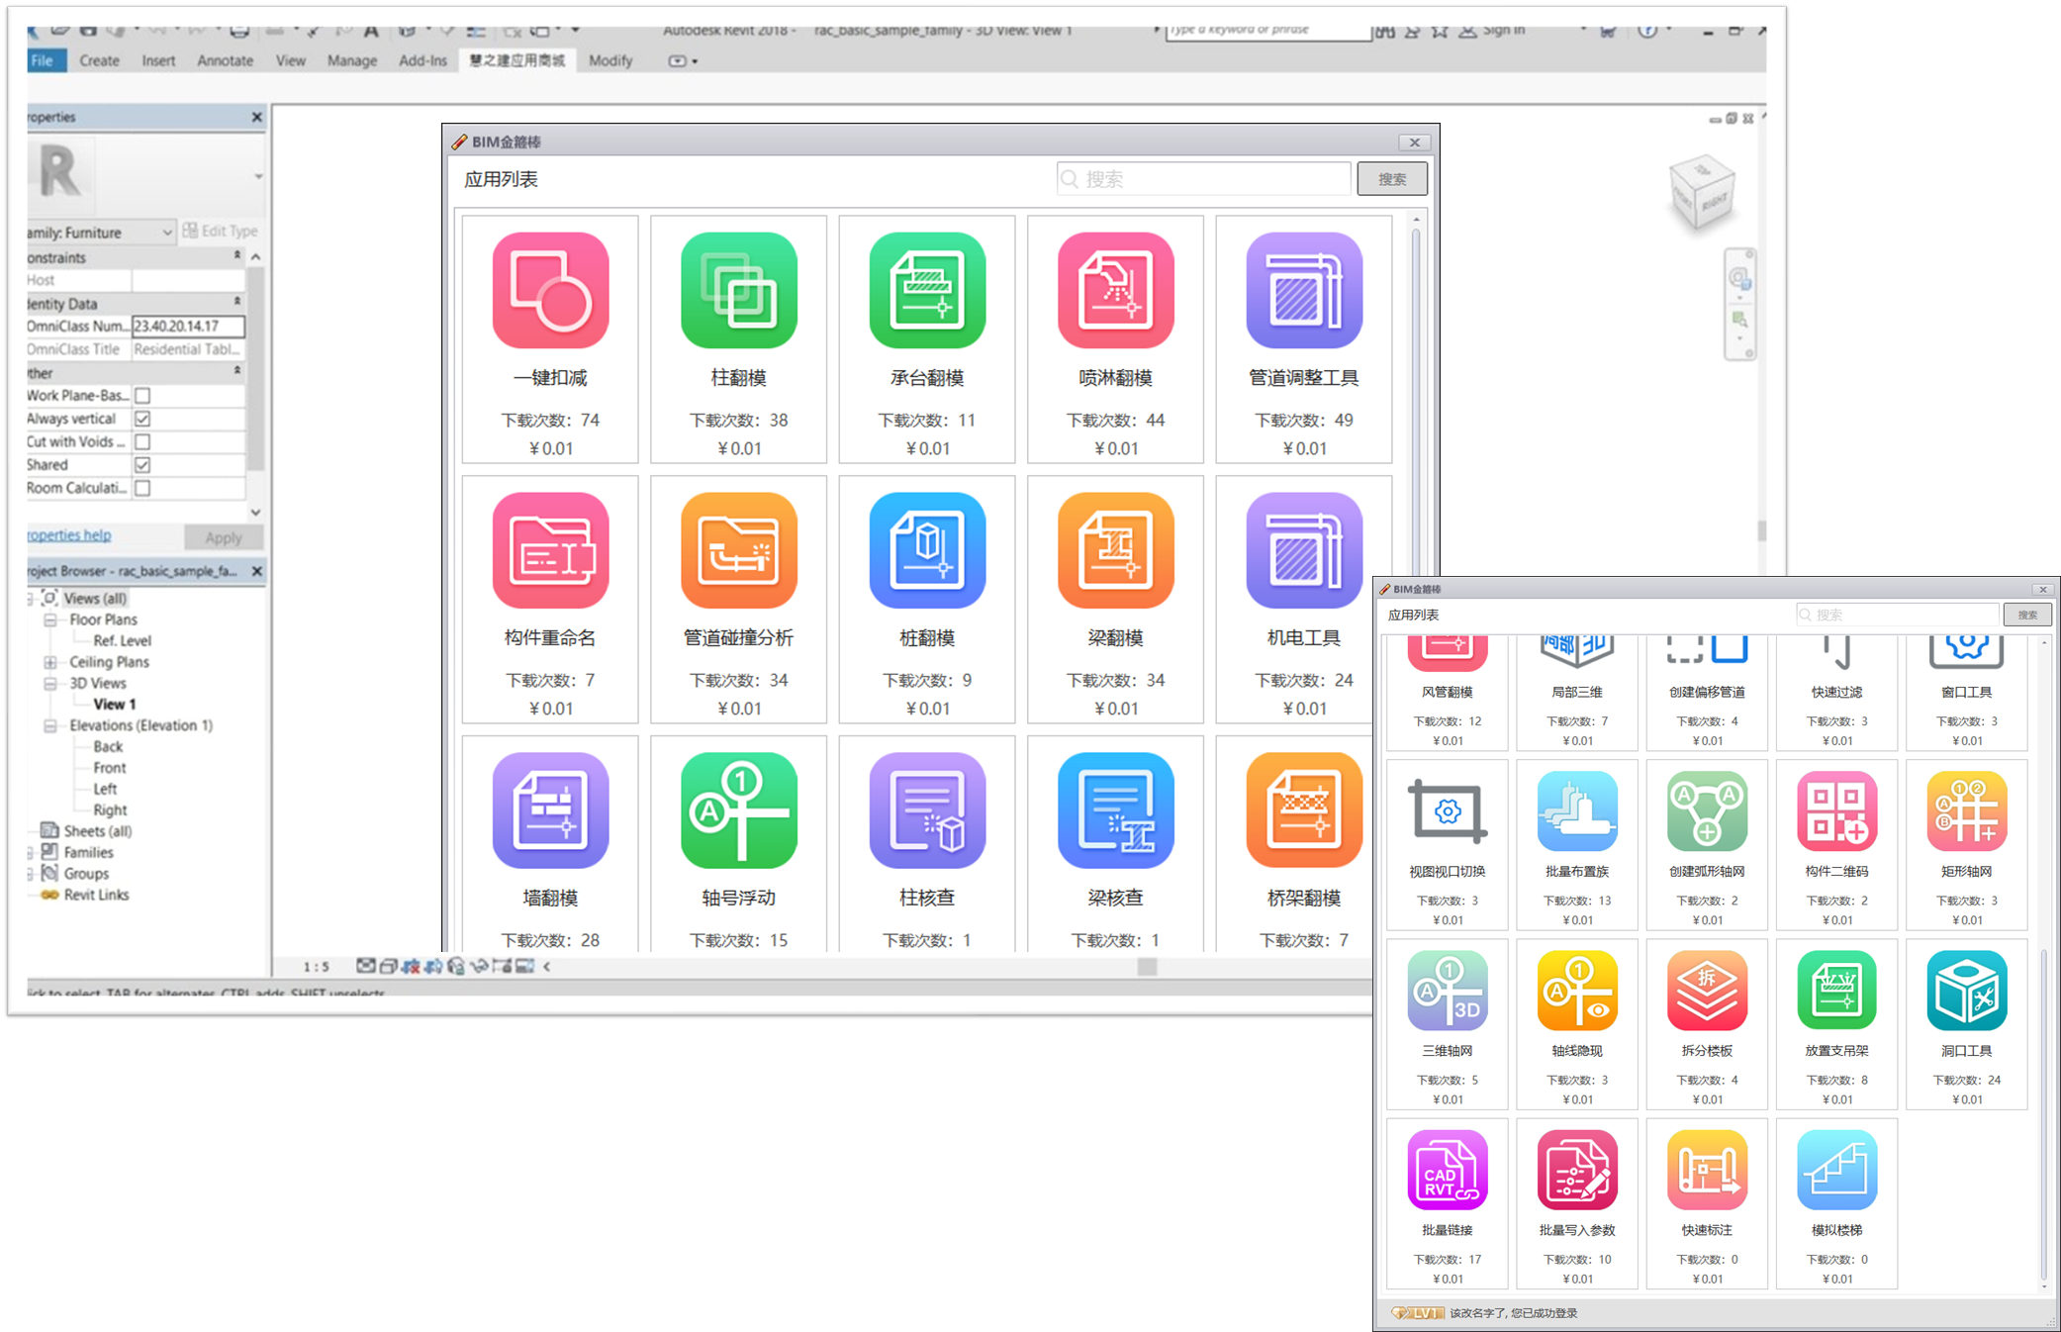
Task: Focus the 搜索 field in large BIM window
Action: [x=1203, y=179]
